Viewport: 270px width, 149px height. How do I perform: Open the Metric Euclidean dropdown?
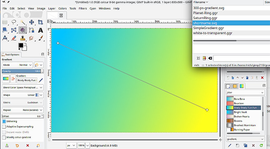(23, 103)
